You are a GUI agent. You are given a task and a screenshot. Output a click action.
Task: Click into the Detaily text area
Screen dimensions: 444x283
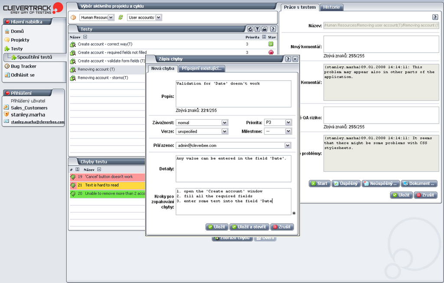233,169
